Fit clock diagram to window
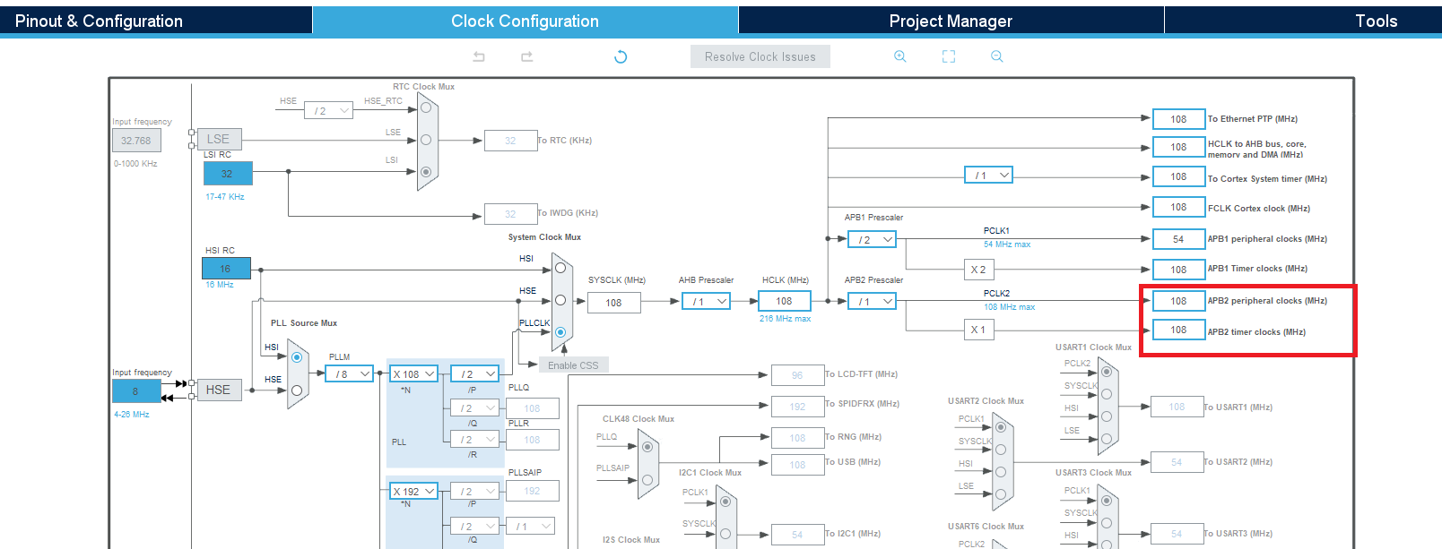The height and width of the screenshot is (549, 1442). tap(949, 56)
